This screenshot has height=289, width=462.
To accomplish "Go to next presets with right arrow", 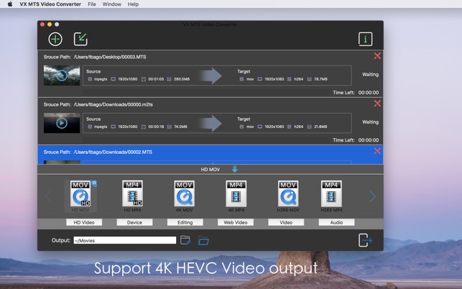I will pyautogui.click(x=373, y=196).
